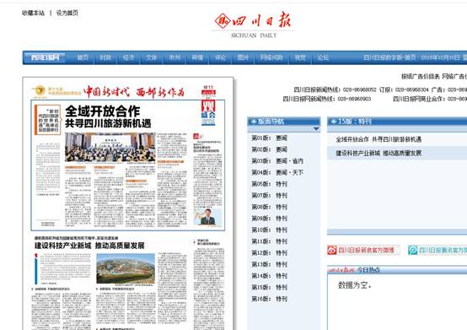Select 经济 in the navigation bar

129,57
